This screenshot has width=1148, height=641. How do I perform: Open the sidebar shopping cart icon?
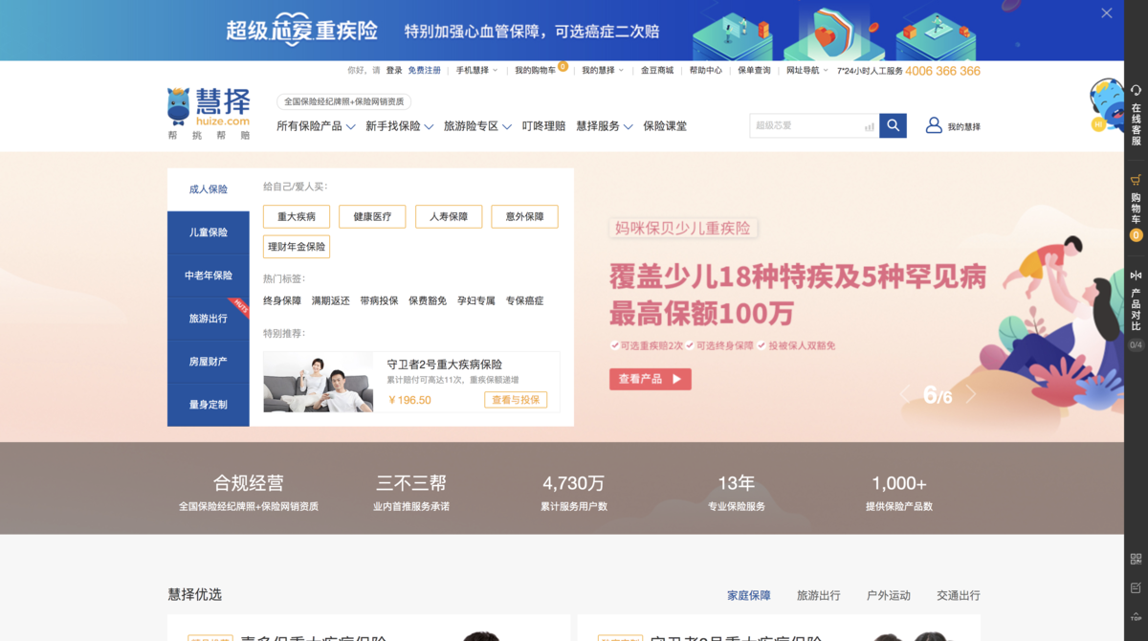coord(1136,180)
